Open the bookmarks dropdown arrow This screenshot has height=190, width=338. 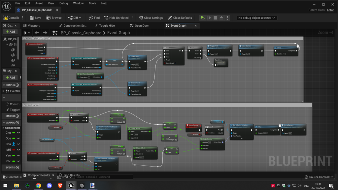tap(29, 33)
